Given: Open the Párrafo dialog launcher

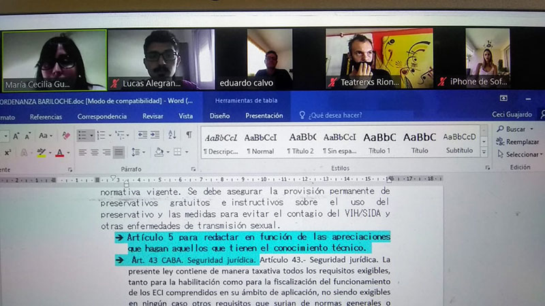Looking at the screenshot, I should click(193, 169).
